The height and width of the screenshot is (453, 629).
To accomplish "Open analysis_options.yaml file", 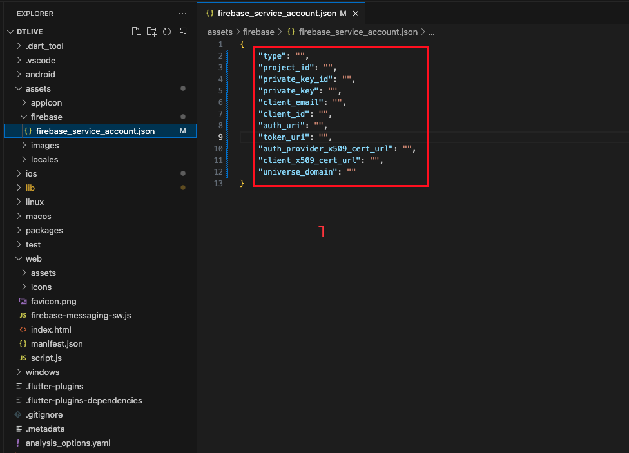I will 101,443.
